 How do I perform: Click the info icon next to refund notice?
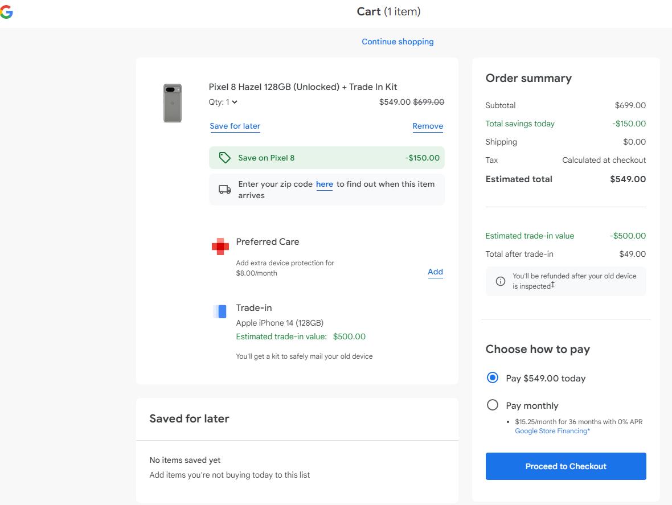pyautogui.click(x=500, y=281)
